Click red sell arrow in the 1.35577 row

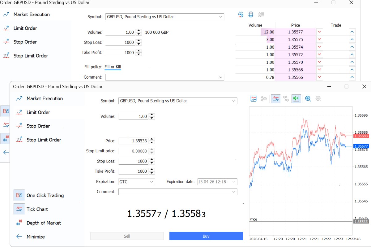tap(320, 32)
